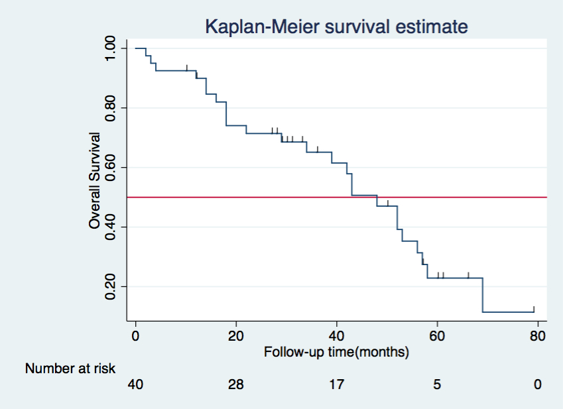Click the x-axis tick label 80
563x409 pixels.
(x=537, y=335)
